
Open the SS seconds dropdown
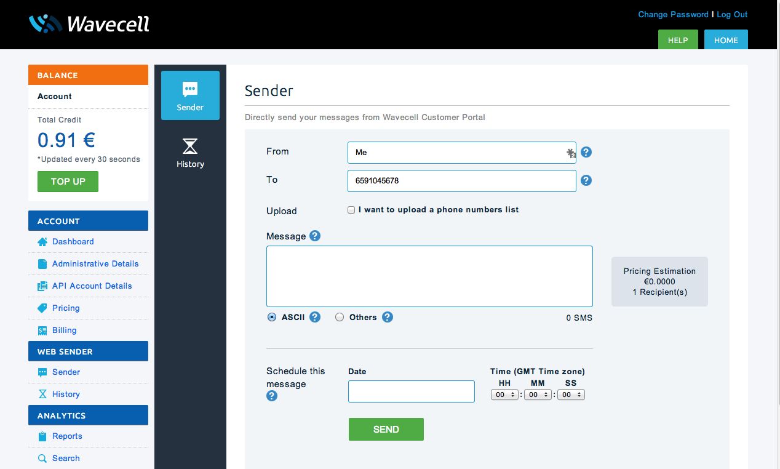(x=571, y=395)
